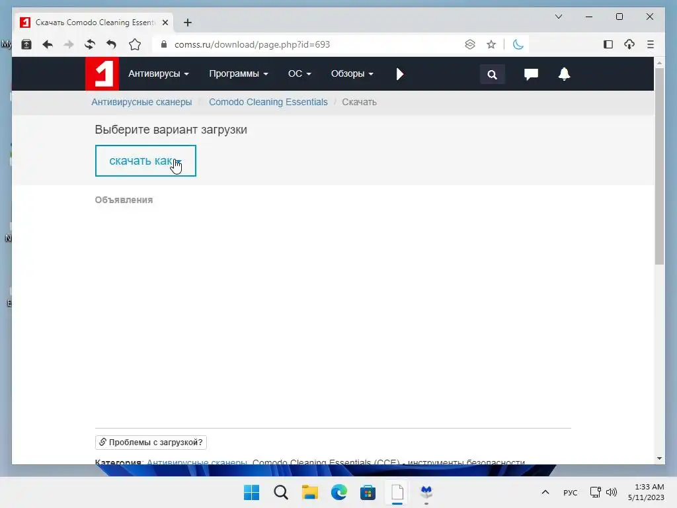Image resolution: width=677 pixels, height=508 pixels.
Task: Open the network tray icon
Action: pyautogui.click(x=596, y=492)
